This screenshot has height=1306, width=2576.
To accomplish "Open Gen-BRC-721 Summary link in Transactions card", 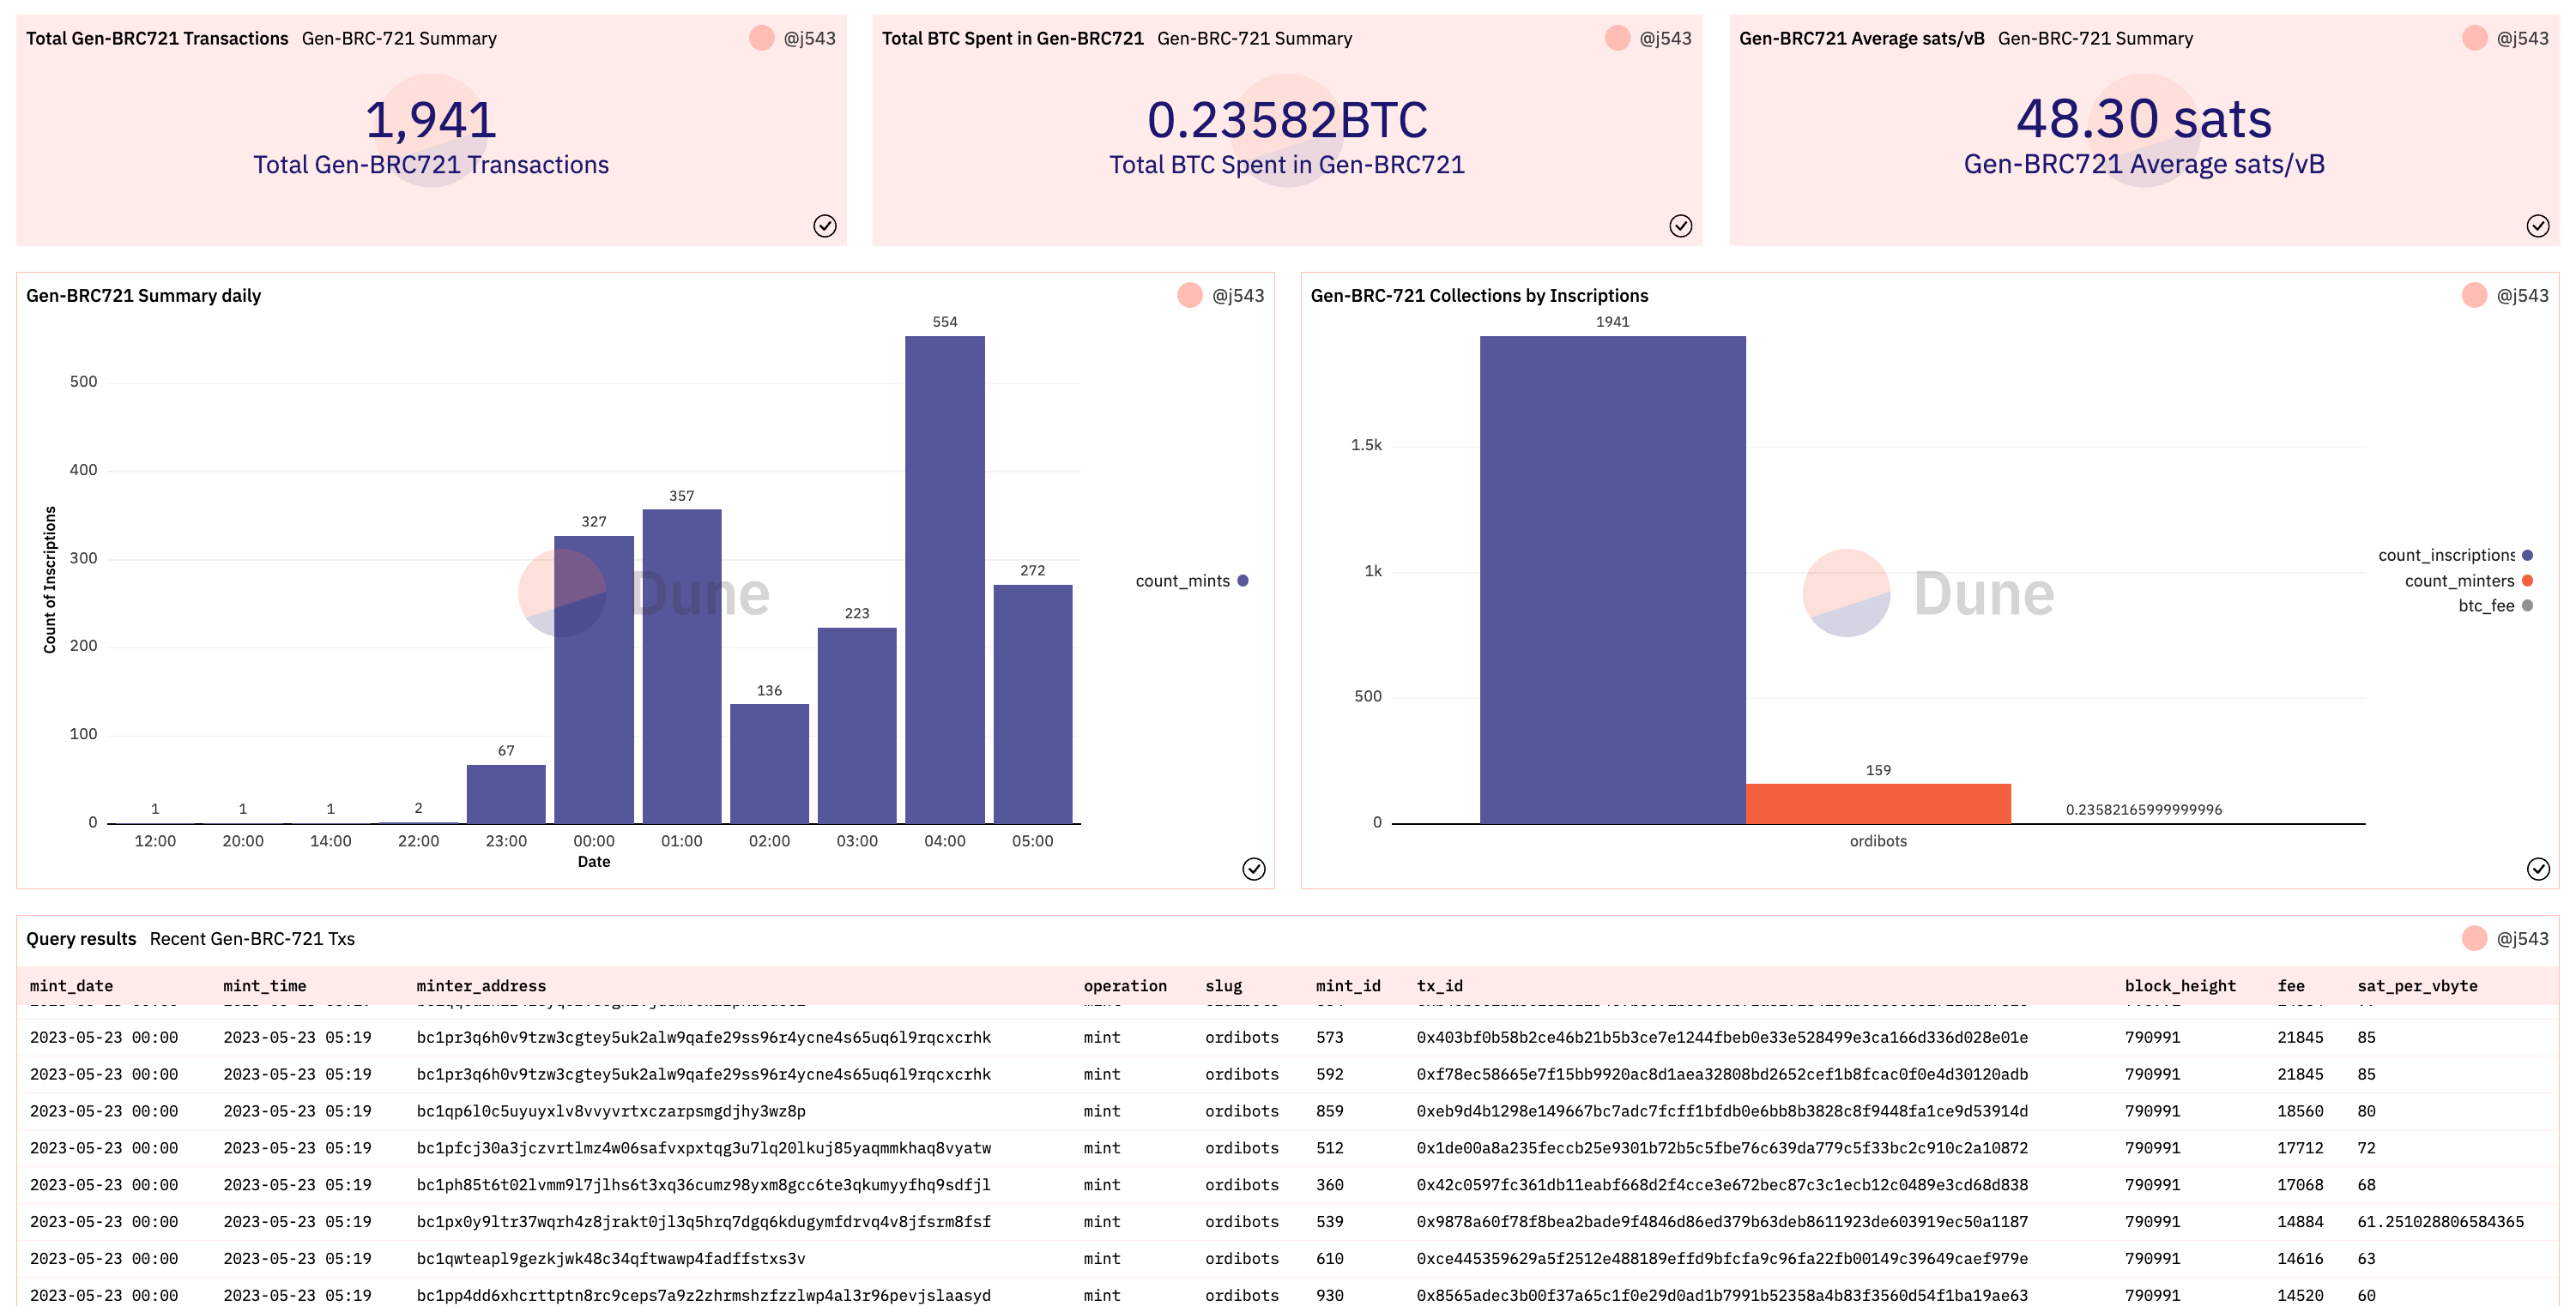I will pyautogui.click(x=399, y=38).
